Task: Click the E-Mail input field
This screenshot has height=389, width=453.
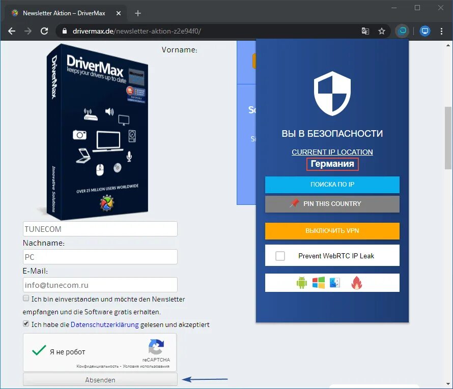Action: [x=100, y=285]
